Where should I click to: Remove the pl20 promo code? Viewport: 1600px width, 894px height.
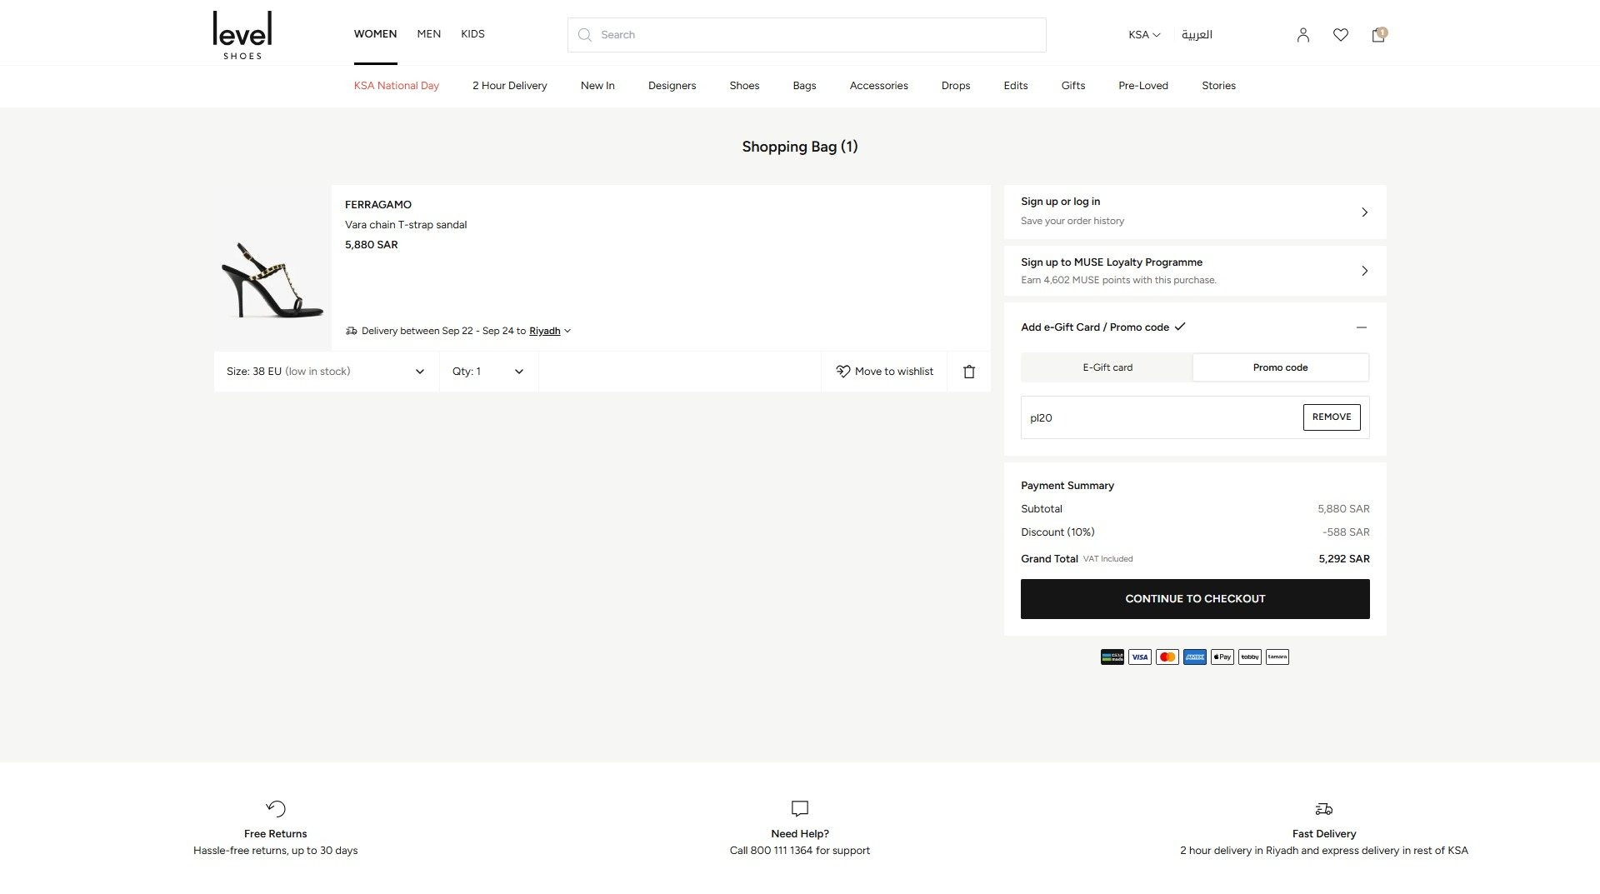[x=1332, y=417]
